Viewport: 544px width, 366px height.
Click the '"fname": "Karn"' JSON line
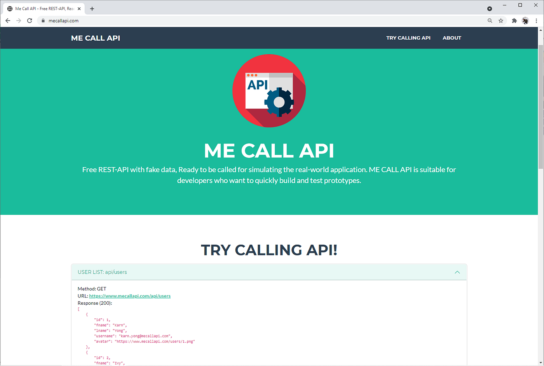coord(110,325)
